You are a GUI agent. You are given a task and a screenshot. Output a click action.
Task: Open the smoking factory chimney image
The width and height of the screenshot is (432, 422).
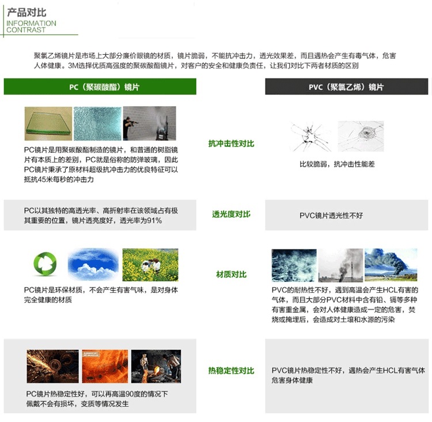[x=340, y=265]
